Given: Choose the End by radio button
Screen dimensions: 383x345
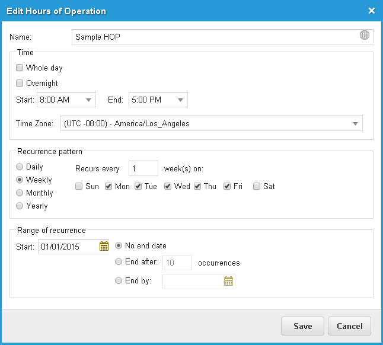Looking at the screenshot, I should pyautogui.click(x=119, y=280).
